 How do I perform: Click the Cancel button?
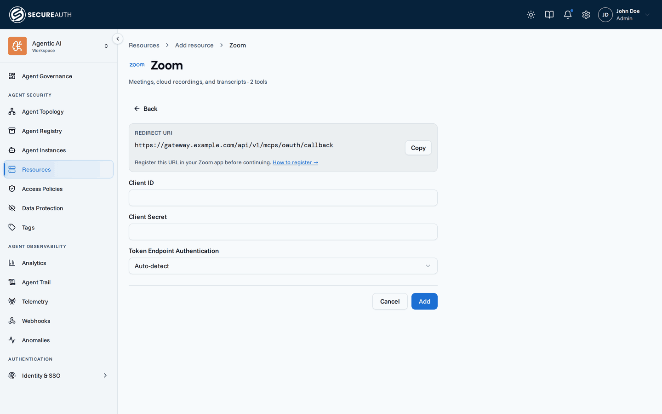click(390, 301)
